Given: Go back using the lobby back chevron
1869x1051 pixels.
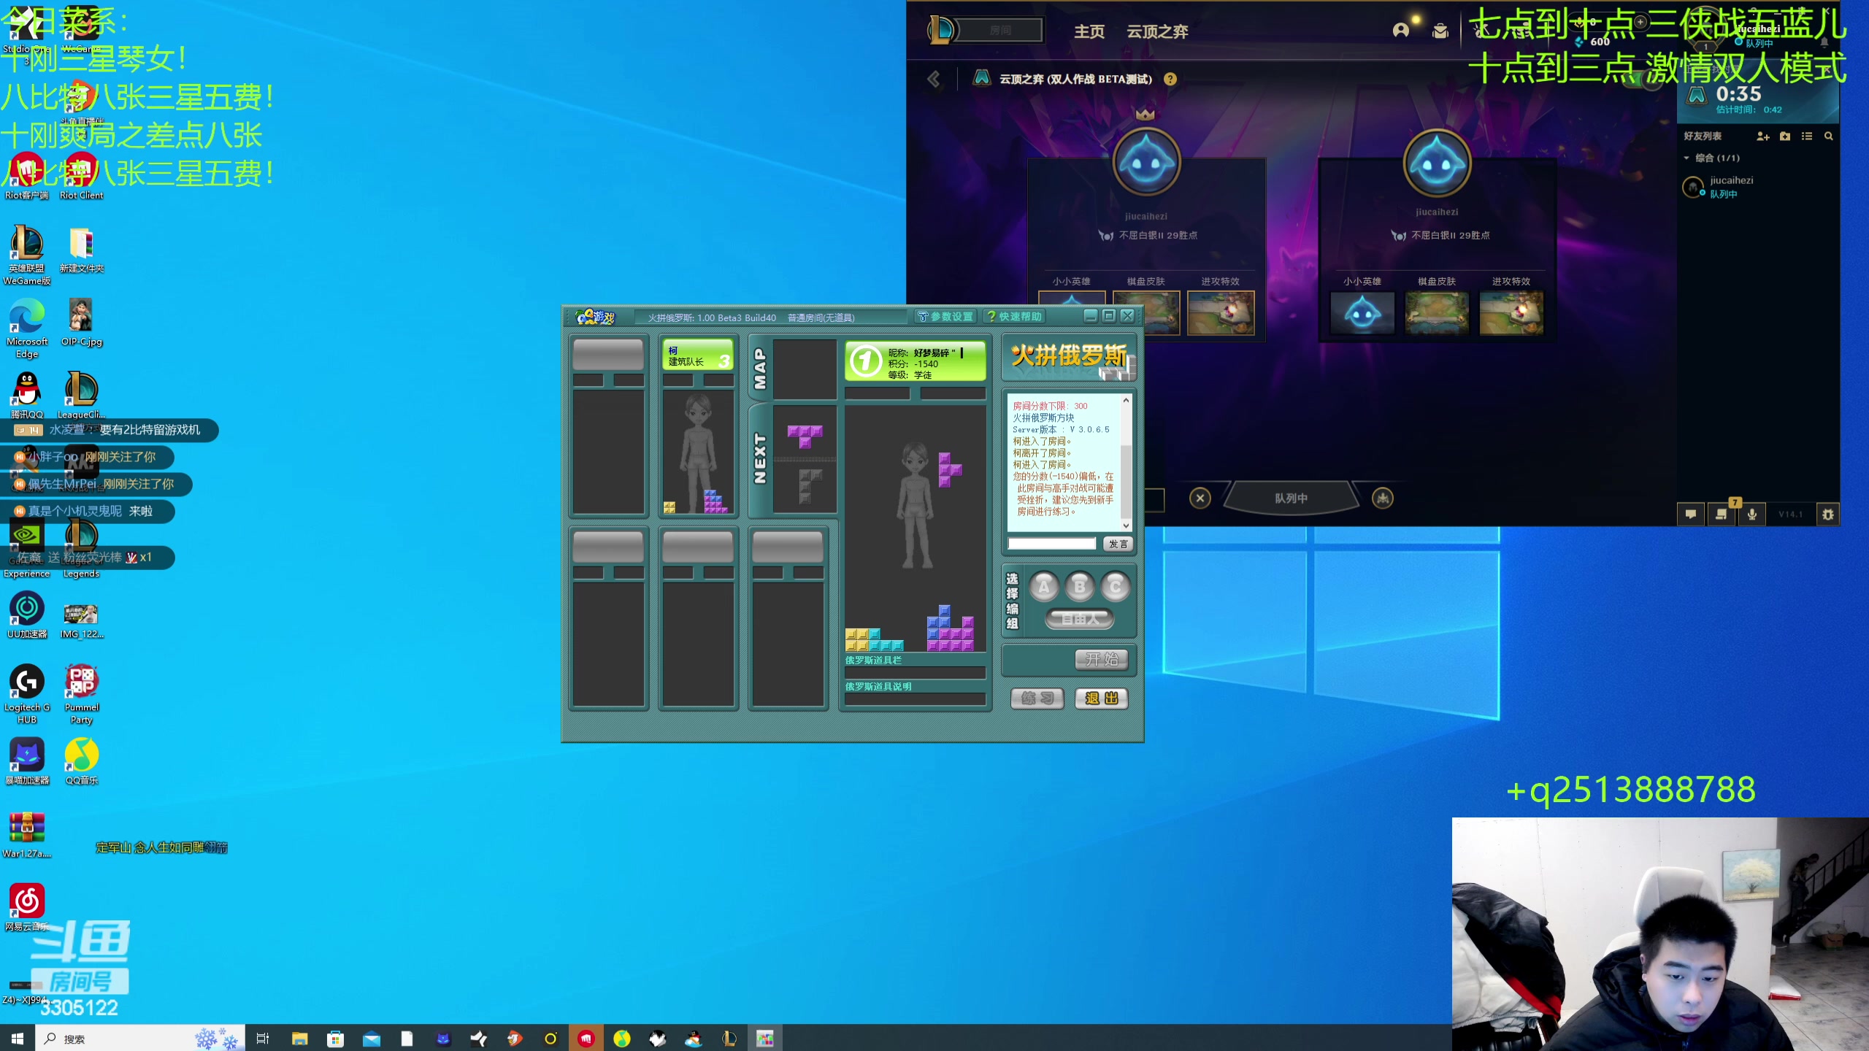Looking at the screenshot, I should 934,79.
